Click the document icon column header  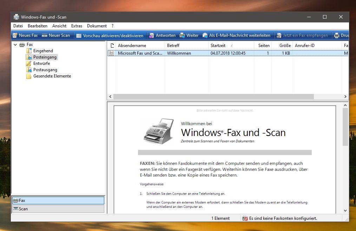[x=112, y=46]
